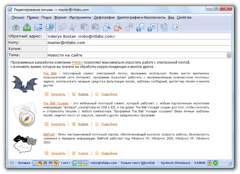Open the Формат menu
Viewport: 240px width, 174px height.
[60, 17]
